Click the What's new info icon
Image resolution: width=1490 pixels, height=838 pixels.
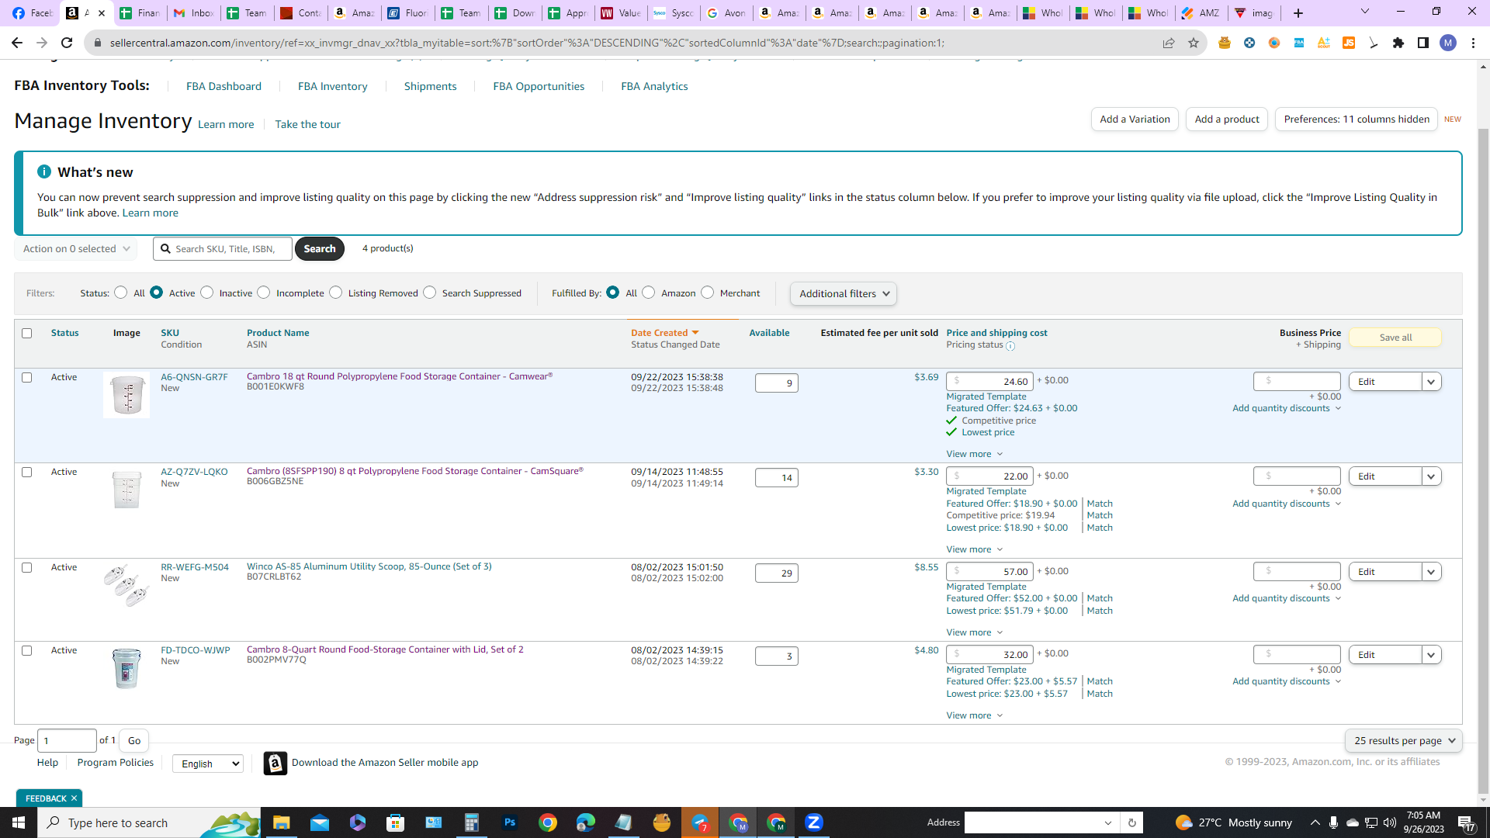coord(44,171)
